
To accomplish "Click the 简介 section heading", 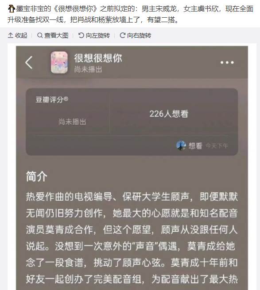I will (36, 176).
